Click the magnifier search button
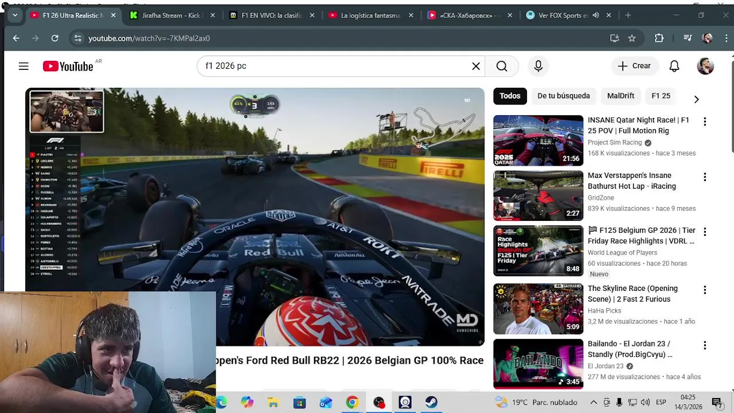This screenshot has height=413, width=734. [502, 66]
